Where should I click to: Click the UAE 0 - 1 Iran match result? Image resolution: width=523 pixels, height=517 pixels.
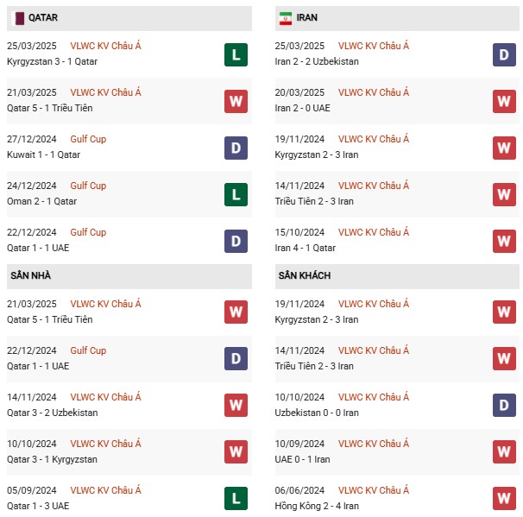[302, 460]
